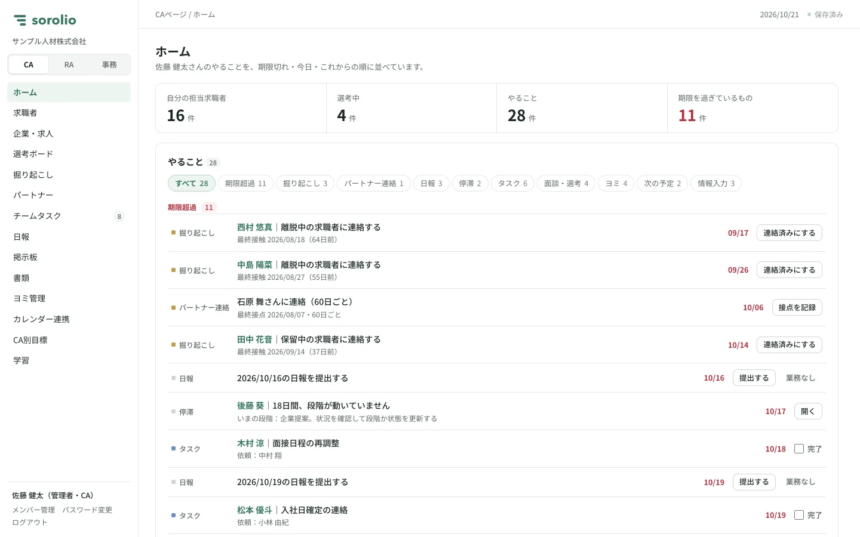860x537 pixels.
Task: Filter tasks by 掘り起こし 3 chip
Action: pos(305,183)
